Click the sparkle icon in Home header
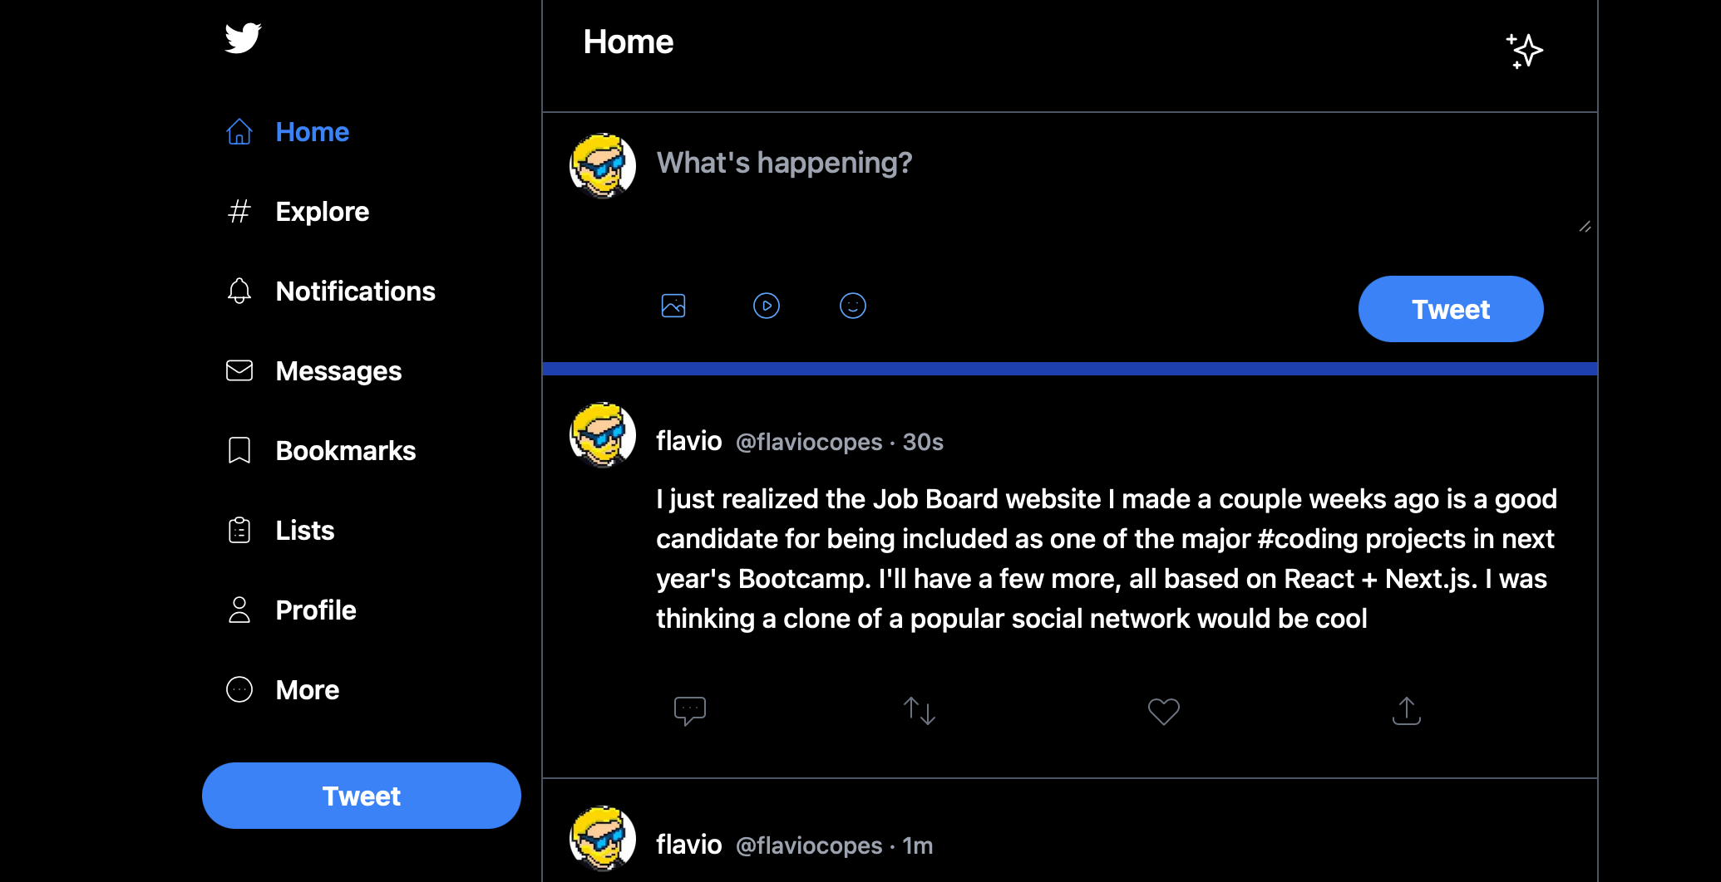 (x=1524, y=51)
